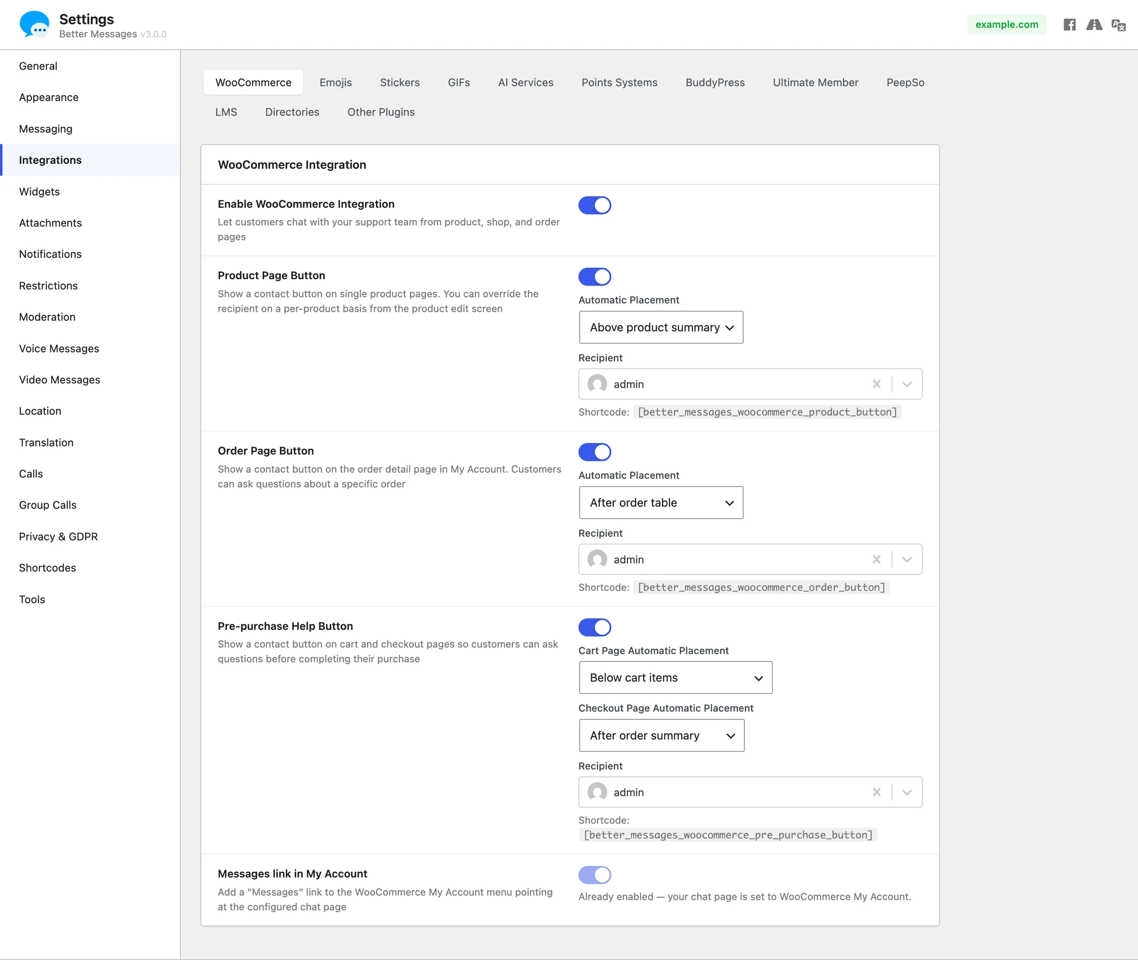Viewport: 1138px width, 960px height.
Task: Click the road icon in header
Action: click(x=1094, y=24)
